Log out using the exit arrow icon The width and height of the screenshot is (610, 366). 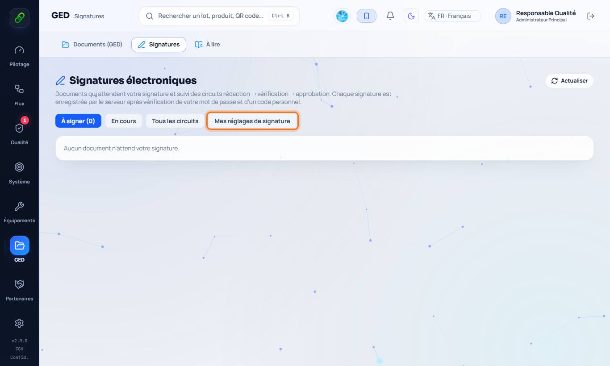[591, 16]
